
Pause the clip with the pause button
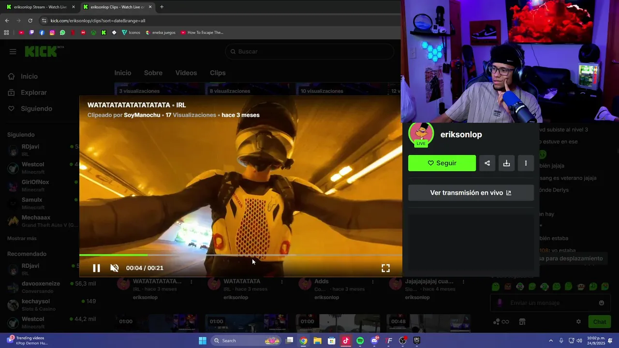[96, 268]
